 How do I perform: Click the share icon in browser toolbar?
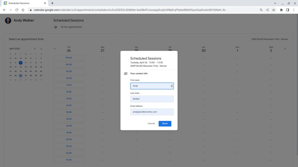pos(267,10)
